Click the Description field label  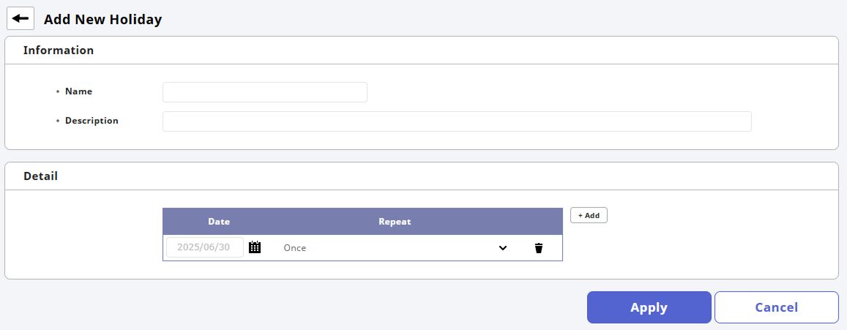(x=92, y=121)
